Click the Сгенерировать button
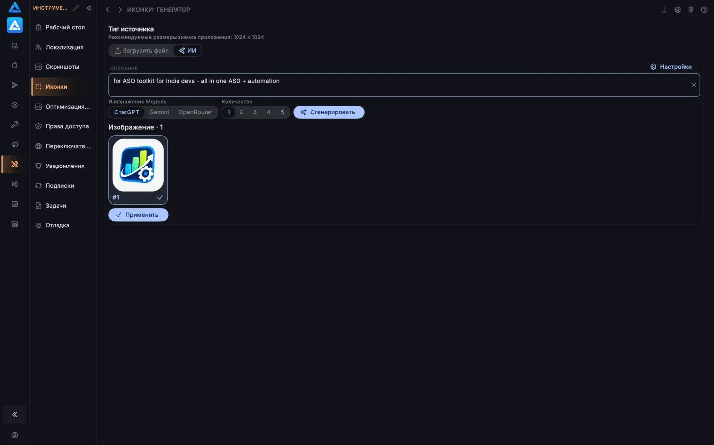 point(329,112)
